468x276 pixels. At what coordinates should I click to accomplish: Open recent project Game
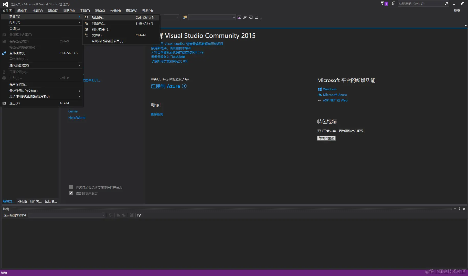click(73, 111)
